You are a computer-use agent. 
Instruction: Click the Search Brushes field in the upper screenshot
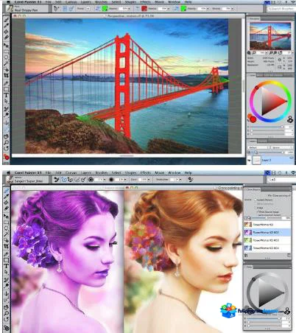tap(281, 9)
